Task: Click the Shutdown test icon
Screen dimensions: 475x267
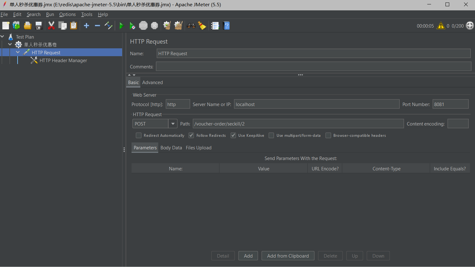Action: pyautogui.click(x=154, y=26)
